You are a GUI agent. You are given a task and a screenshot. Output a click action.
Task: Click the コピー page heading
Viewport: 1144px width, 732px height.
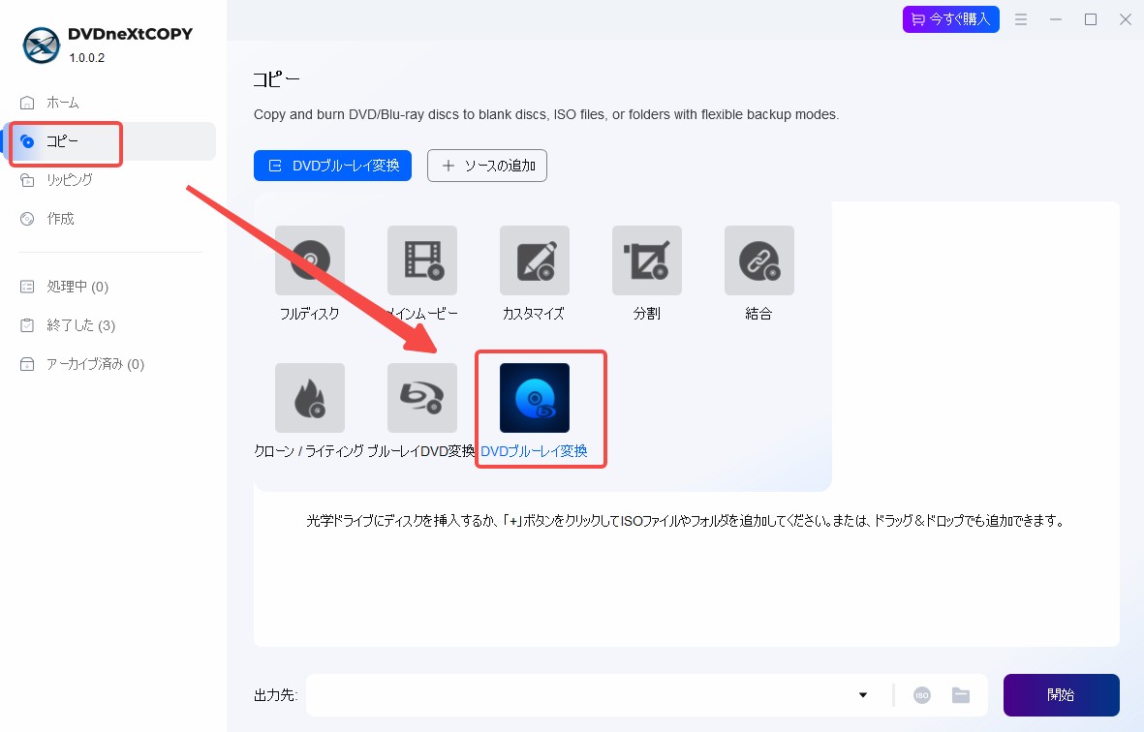click(x=276, y=78)
